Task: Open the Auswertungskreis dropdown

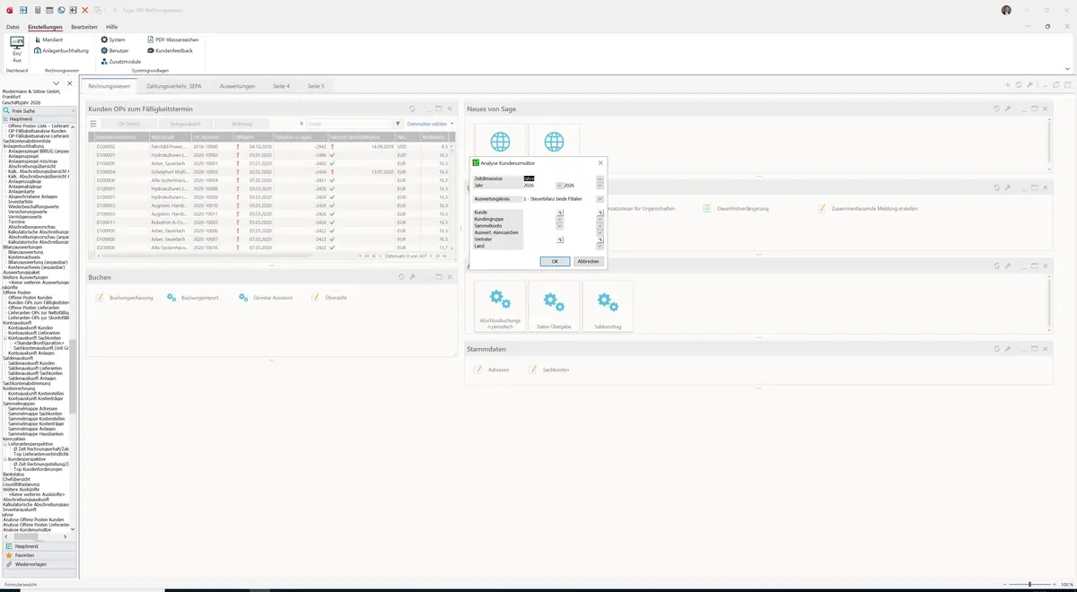Action: click(600, 198)
